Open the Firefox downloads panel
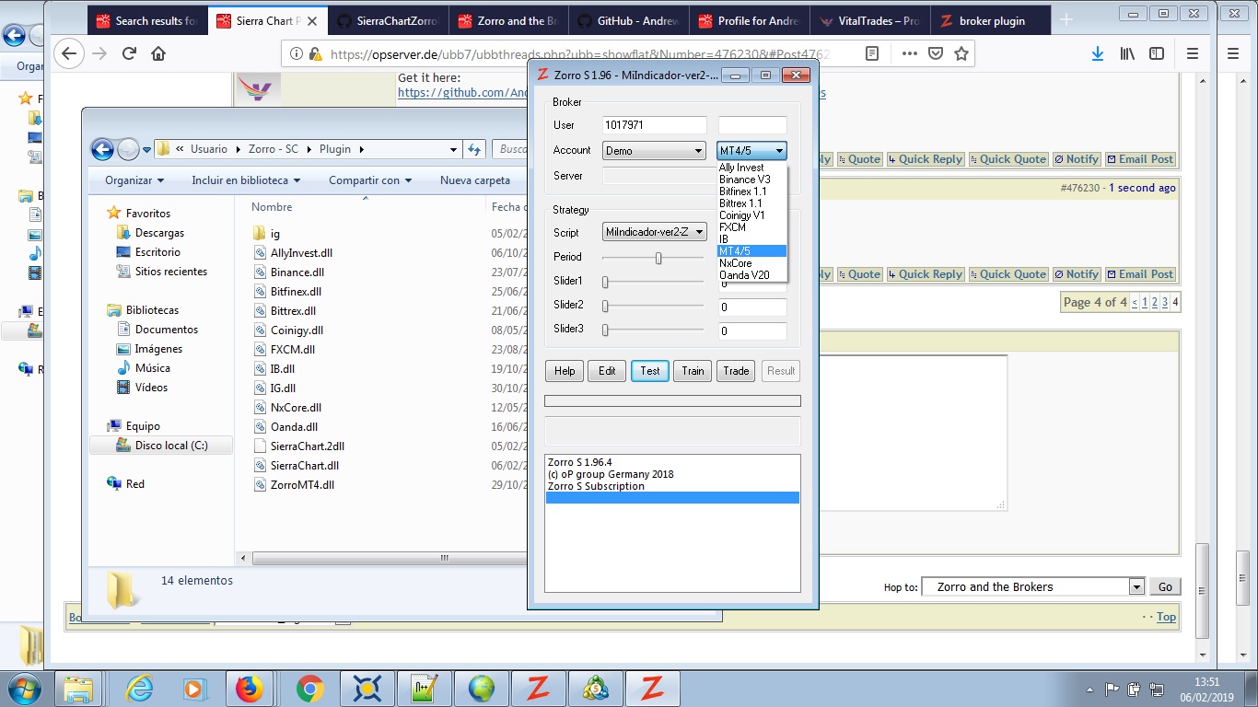 click(x=1098, y=53)
